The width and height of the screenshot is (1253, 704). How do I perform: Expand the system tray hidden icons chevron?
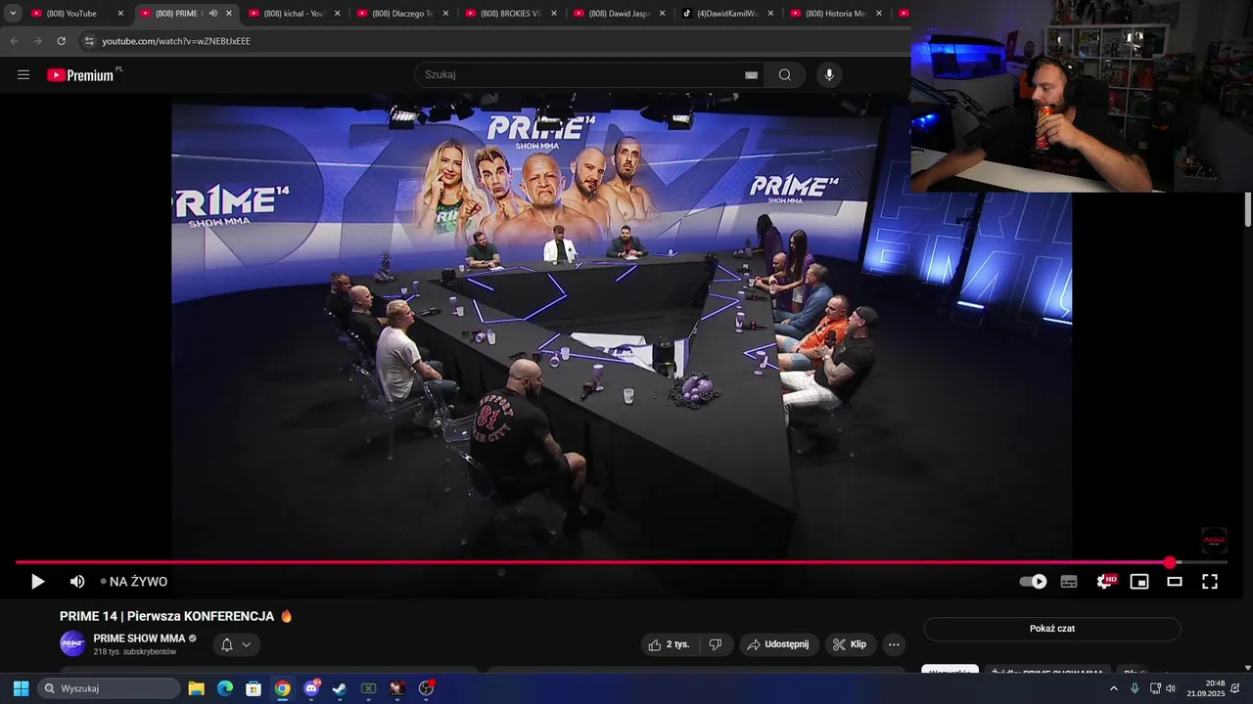click(x=1113, y=688)
